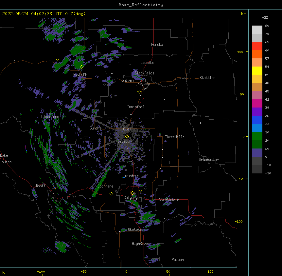Click the red 65 dBZ legend swatch
This screenshot has width=282, height=276.
[257, 46]
